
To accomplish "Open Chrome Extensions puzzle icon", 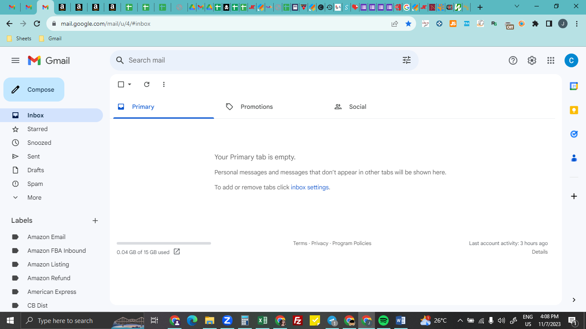I will [x=535, y=24].
